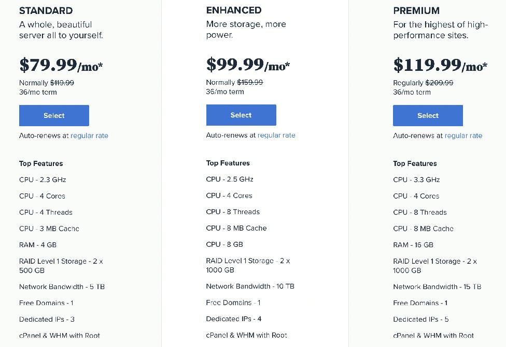Select the Standard plan
The height and width of the screenshot is (347, 506).
(54, 115)
